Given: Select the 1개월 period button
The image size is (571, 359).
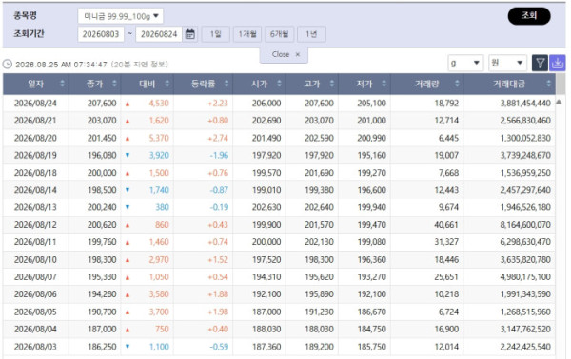Looking at the screenshot, I should pos(247,34).
